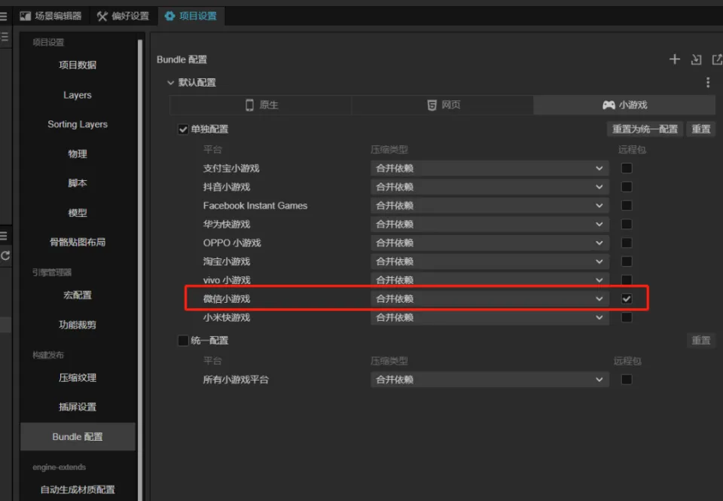The height and width of the screenshot is (501, 723).
Task: Open 功能裁剪 in the settings sidebar
Action: click(78, 325)
